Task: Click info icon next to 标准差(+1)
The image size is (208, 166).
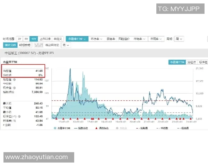Action: coord(19,117)
